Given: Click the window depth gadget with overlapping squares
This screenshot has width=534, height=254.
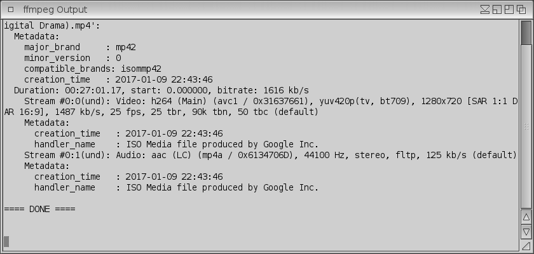Looking at the screenshot, I should point(521,10).
